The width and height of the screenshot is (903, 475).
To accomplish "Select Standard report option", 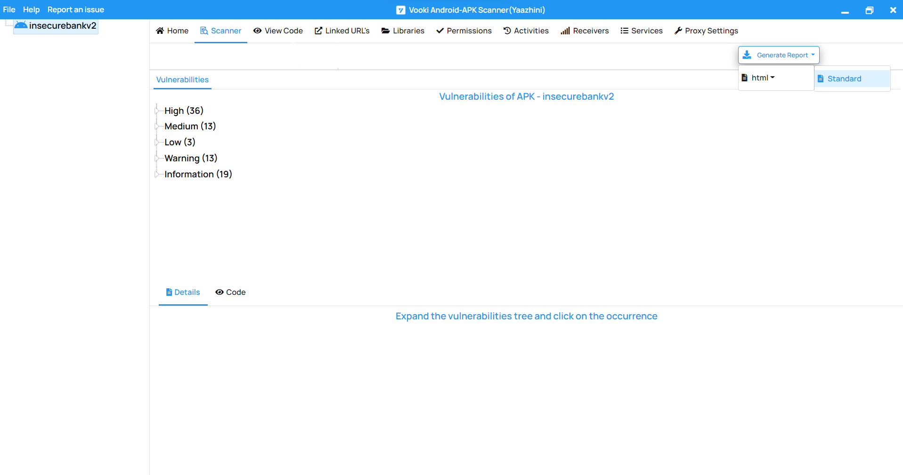I will (x=852, y=79).
